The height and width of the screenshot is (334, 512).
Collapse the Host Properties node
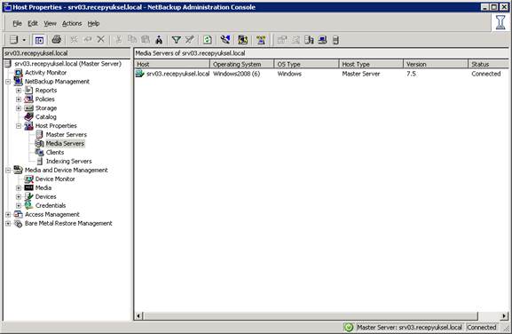click(19, 126)
